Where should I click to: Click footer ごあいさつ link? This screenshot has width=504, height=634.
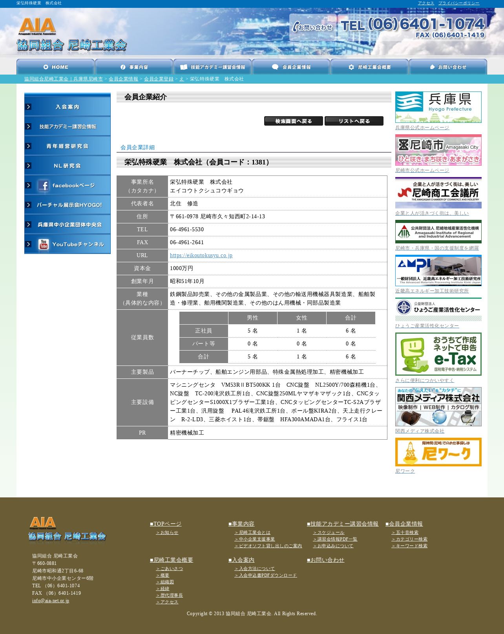pos(170,569)
